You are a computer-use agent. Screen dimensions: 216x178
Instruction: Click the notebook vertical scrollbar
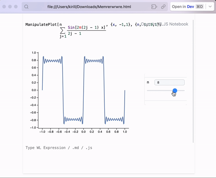[x=193, y=81]
